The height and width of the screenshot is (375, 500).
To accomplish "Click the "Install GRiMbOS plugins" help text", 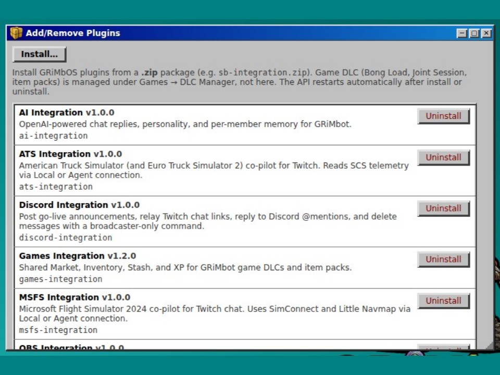I will tap(240, 82).
